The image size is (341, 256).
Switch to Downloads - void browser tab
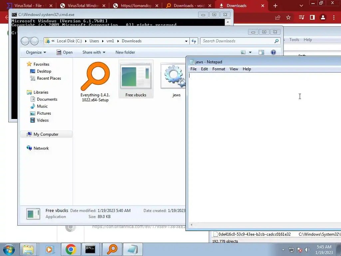click(x=189, y=6)
